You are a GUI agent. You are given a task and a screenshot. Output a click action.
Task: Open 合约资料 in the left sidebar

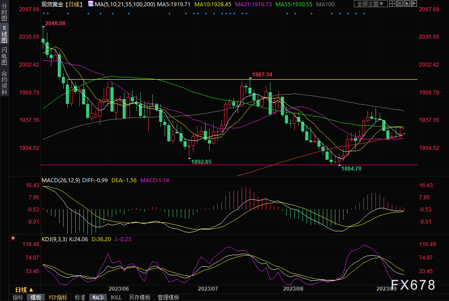tap(4, 82)
